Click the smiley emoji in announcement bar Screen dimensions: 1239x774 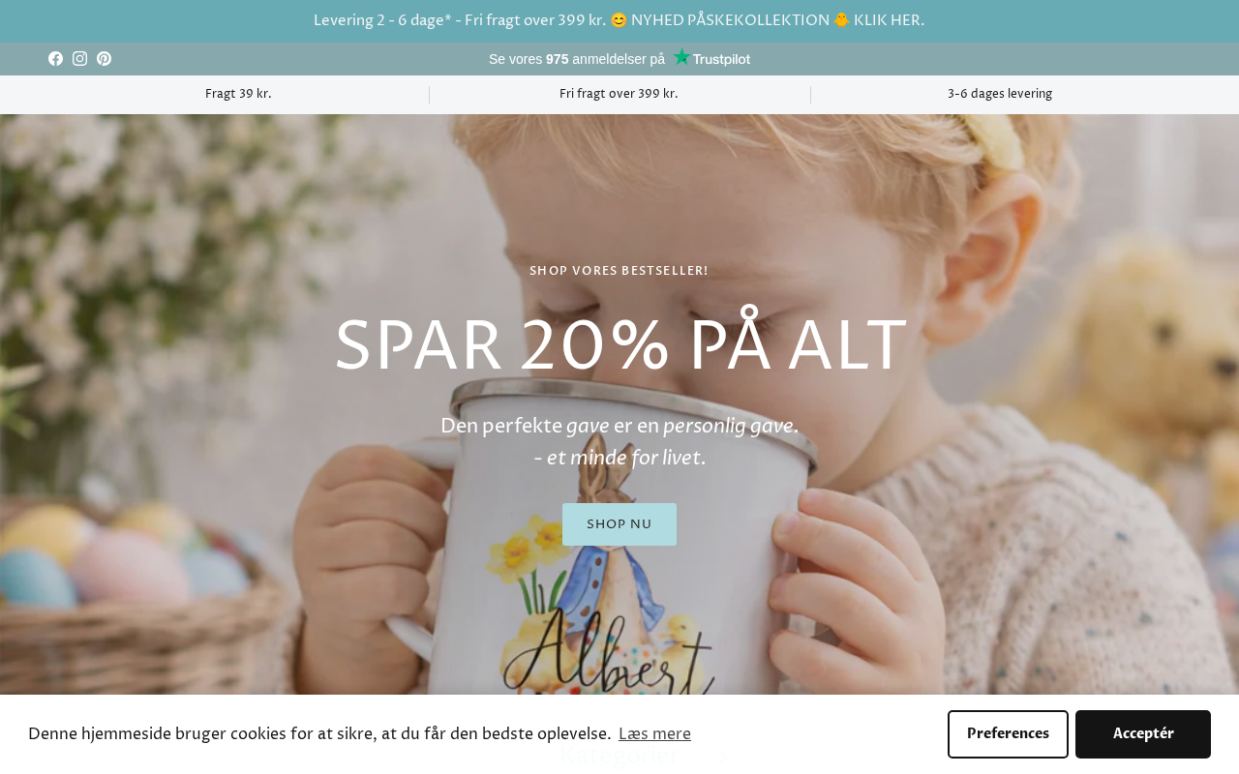pos(619,20)
